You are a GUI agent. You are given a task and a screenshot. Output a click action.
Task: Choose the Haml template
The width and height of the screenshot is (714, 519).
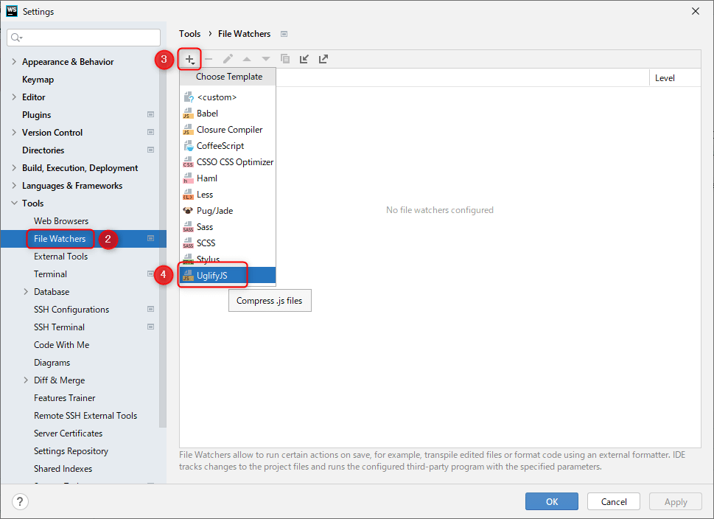[228, 178]
